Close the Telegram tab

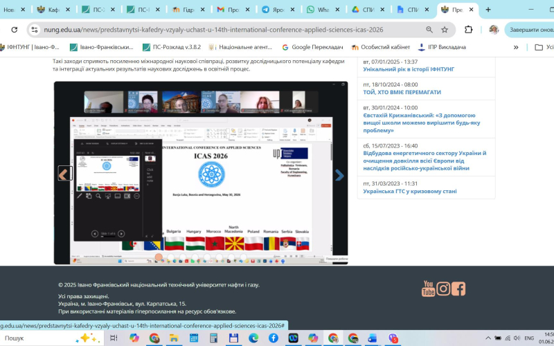pos(292,10)
